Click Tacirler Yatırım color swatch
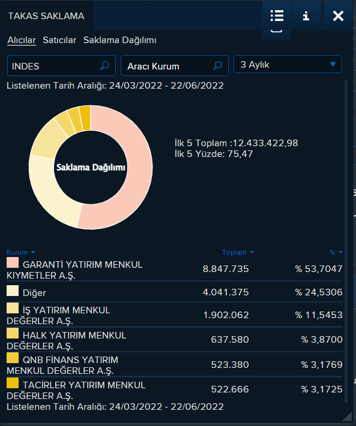Screen dimensions: 356x426 pyautogui.click(x=13, y=383)
